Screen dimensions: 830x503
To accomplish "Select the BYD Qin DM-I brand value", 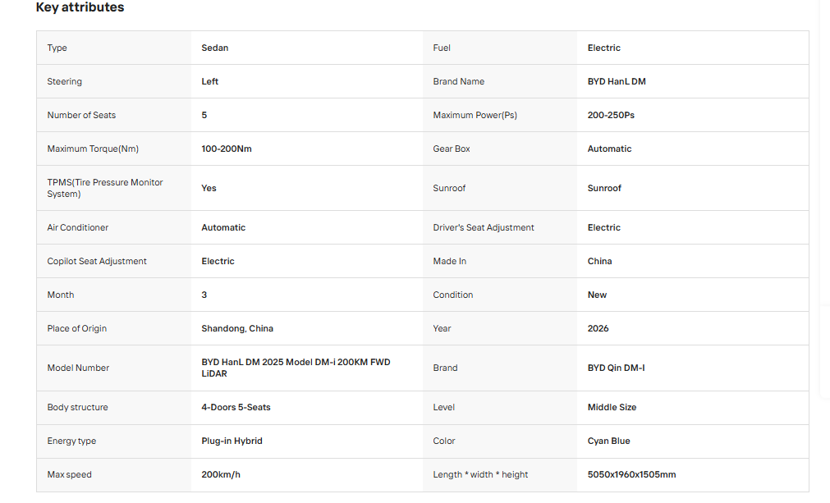I will (x=617, y=368).
